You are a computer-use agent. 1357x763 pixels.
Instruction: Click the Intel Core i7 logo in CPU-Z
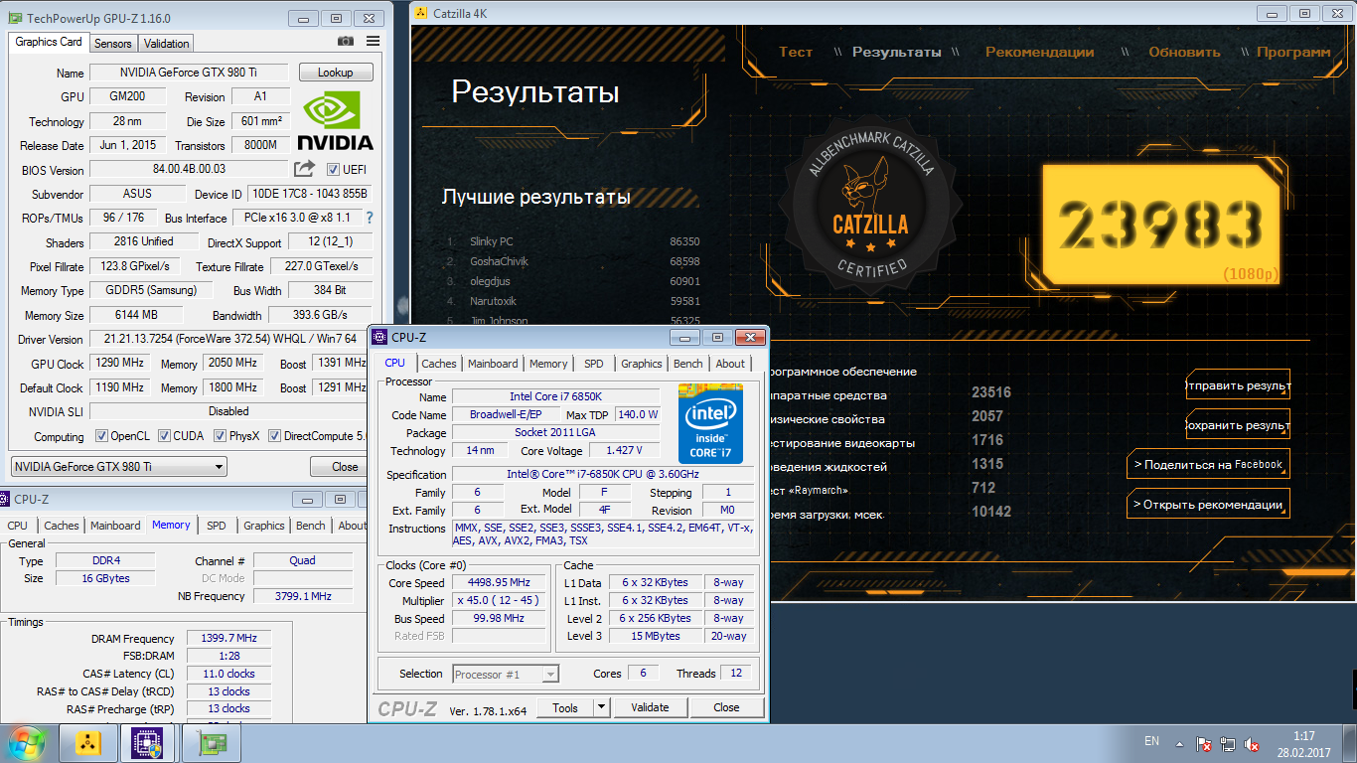[x=709, y=423]
